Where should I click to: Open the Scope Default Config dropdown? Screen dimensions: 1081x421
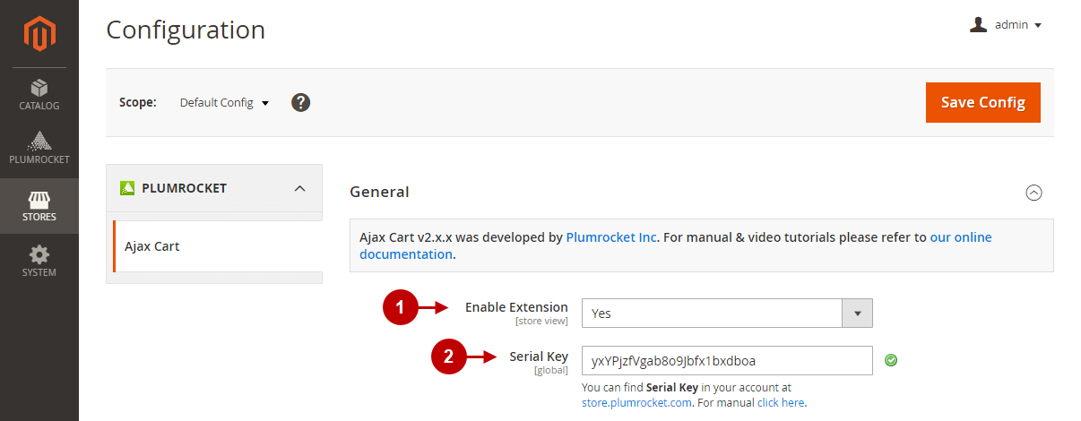[x=224, y=103]
